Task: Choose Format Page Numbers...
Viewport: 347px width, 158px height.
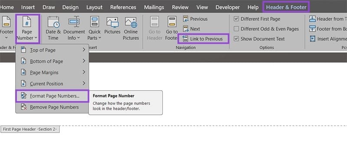Action: (52, 96)
